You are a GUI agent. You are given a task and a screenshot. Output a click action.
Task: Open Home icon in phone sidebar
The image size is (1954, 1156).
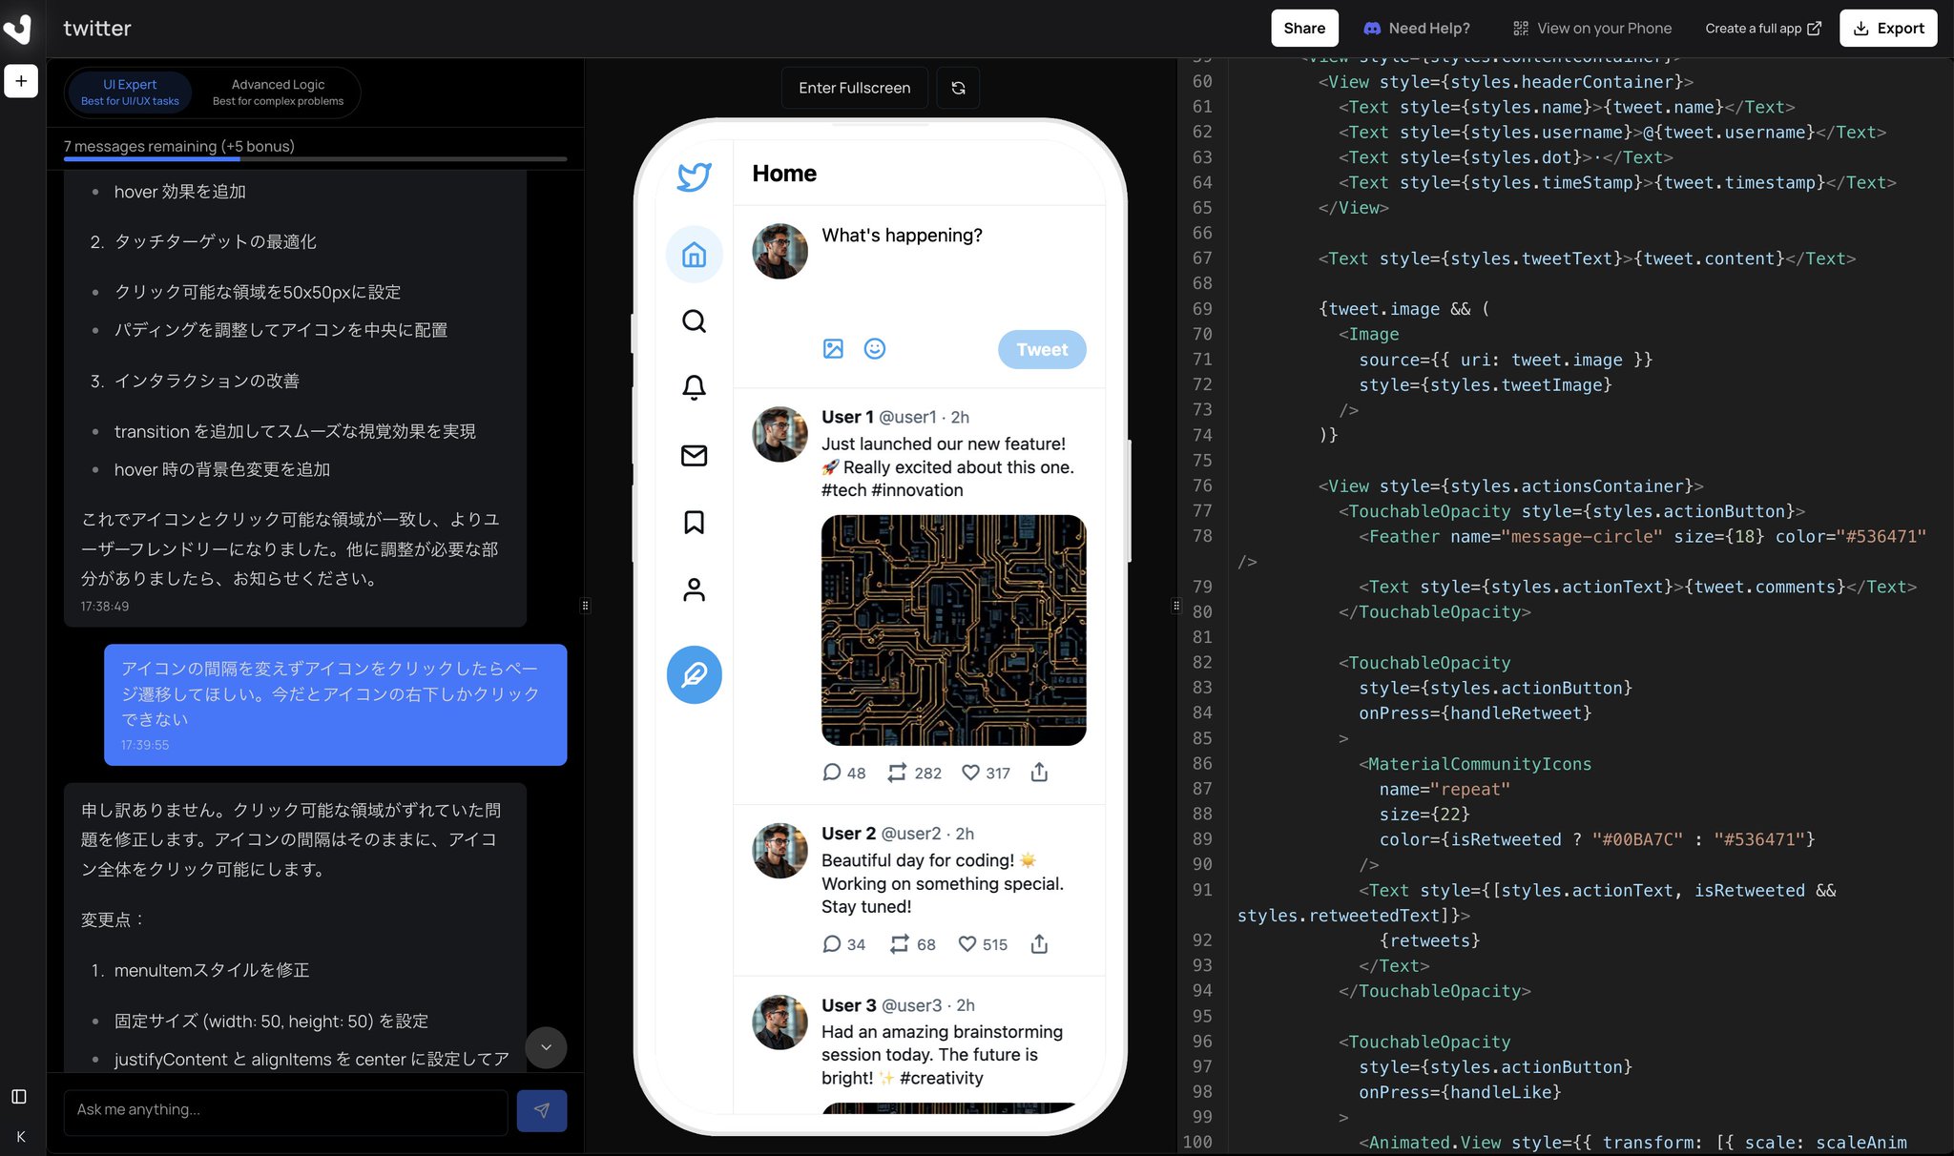[695, 255]
